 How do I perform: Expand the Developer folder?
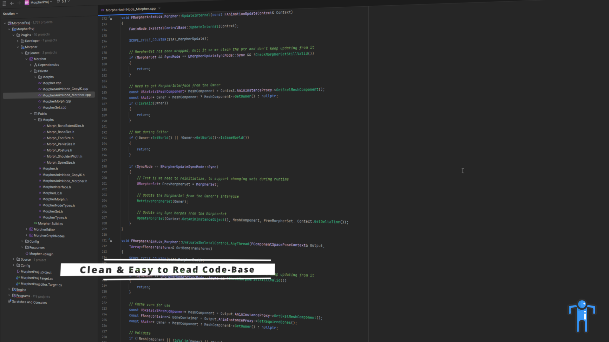tap(18, 41)
